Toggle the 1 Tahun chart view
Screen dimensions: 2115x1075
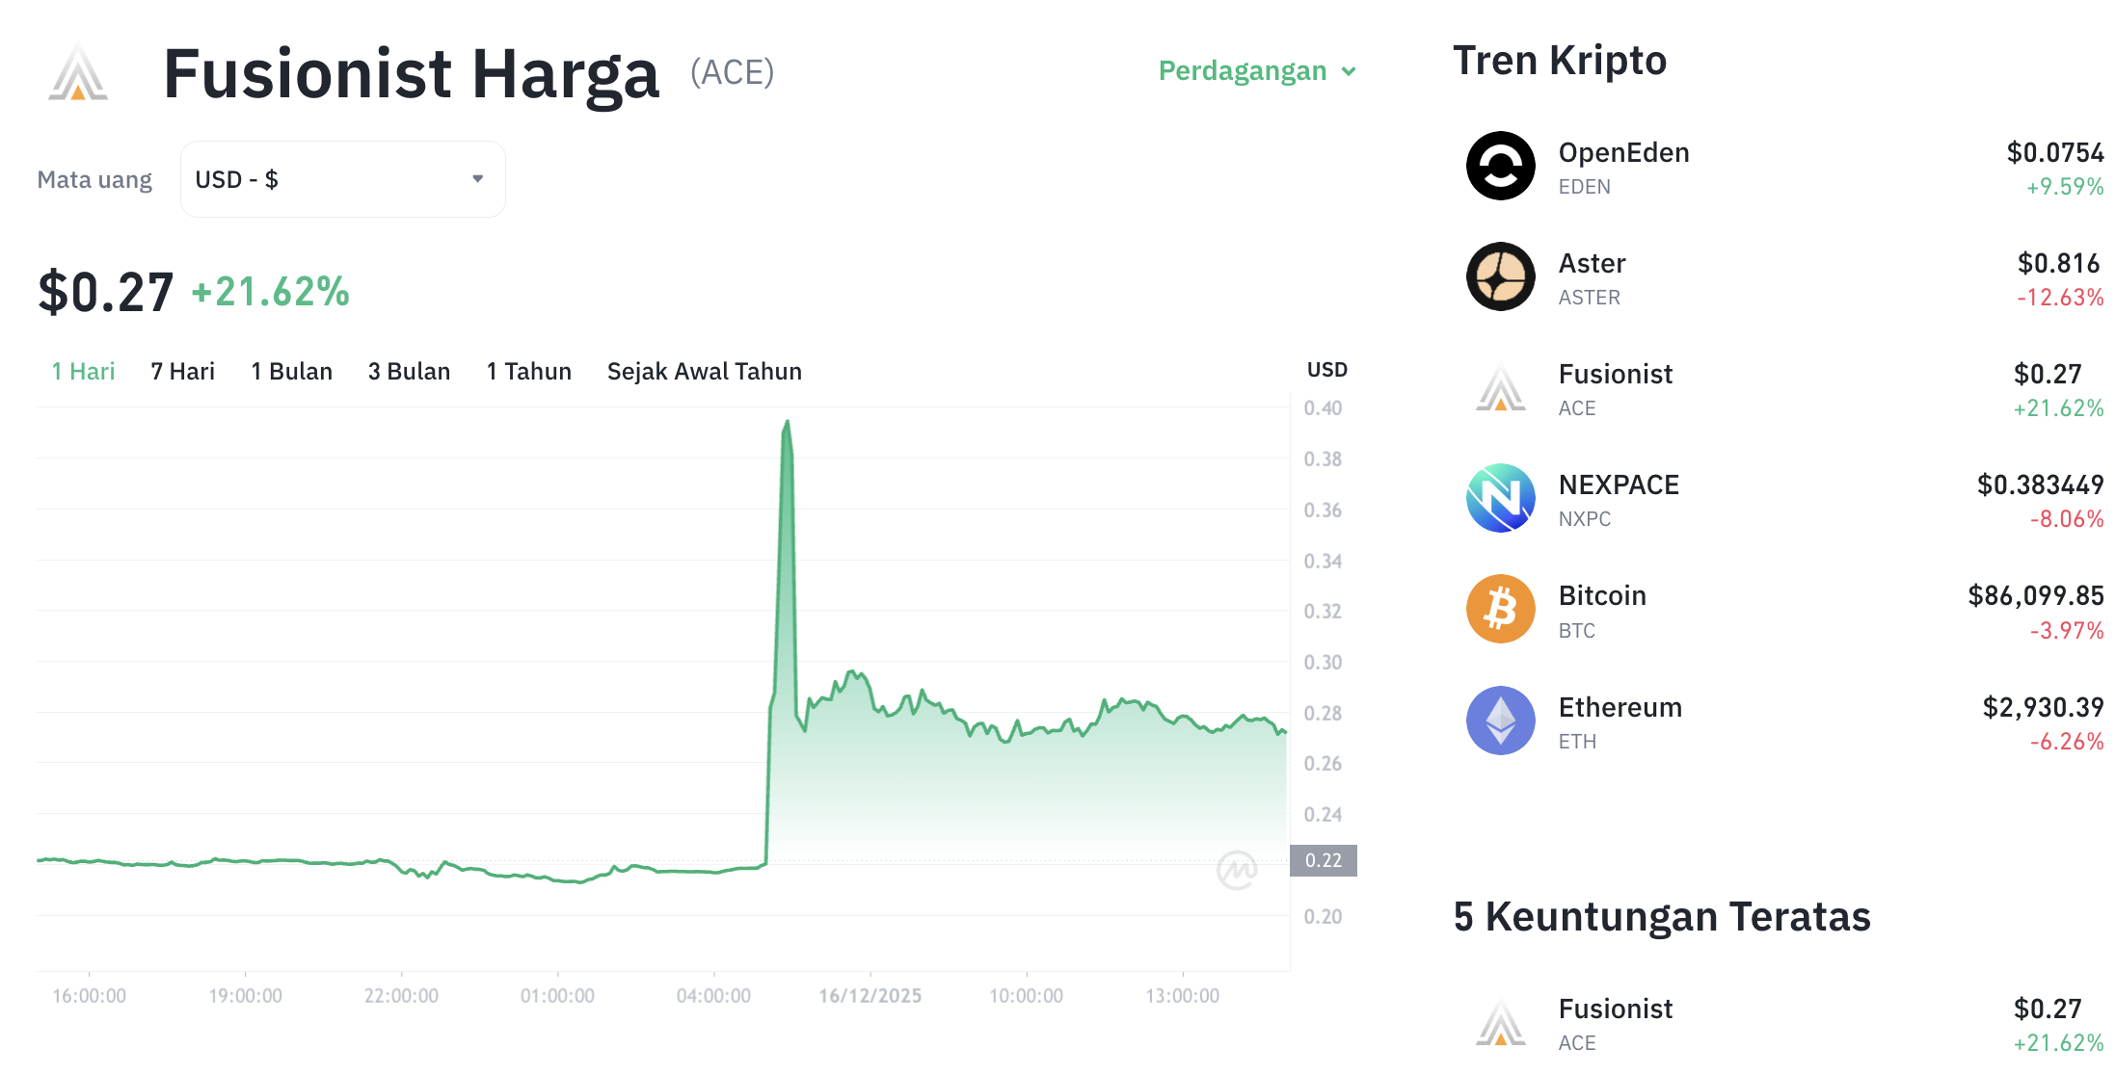pos(528,371)
